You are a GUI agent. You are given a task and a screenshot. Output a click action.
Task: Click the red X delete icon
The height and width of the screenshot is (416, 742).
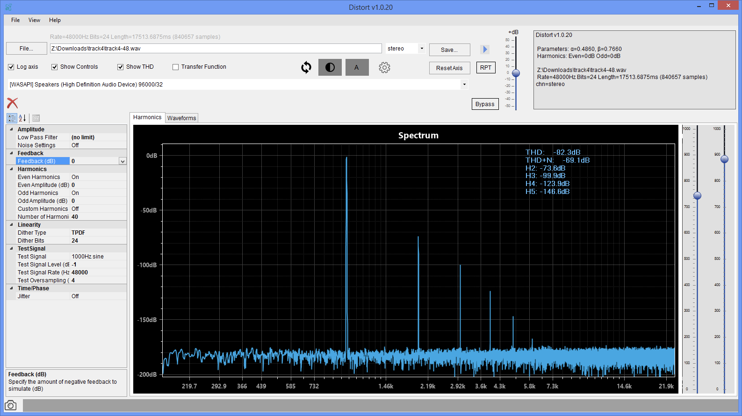tap(13, 103)
